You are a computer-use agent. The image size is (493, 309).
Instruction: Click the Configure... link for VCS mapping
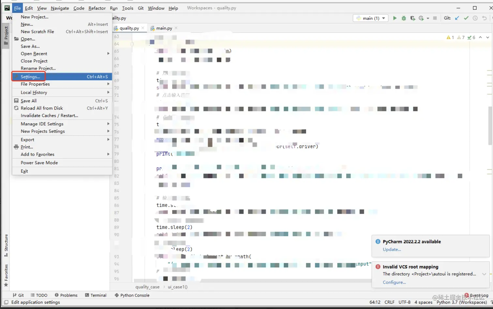(394, 282)
